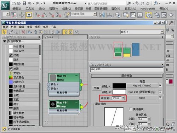Collapse the Map #9 Noise node
Image resolution: width=177 pixels, height=133 pixels.
(76, 76)
